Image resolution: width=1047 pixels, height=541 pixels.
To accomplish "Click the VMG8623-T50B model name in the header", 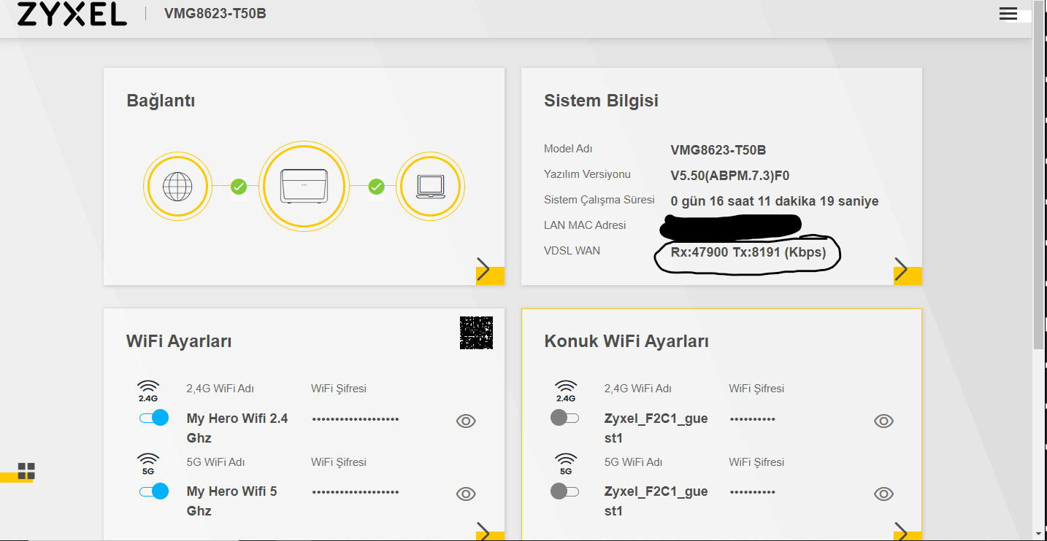I will pos(215,13).
